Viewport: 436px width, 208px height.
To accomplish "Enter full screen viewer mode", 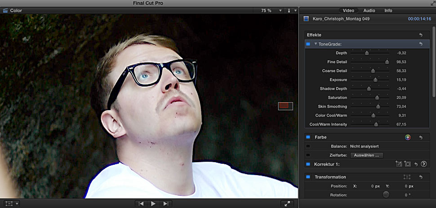I will [x=287, y=203].
